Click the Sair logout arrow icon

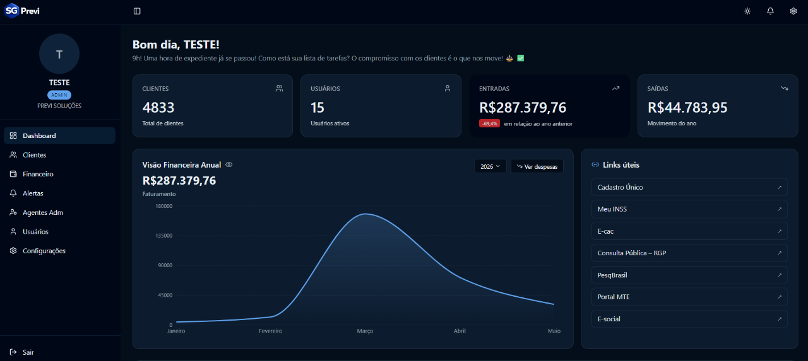tap(13, 352)
